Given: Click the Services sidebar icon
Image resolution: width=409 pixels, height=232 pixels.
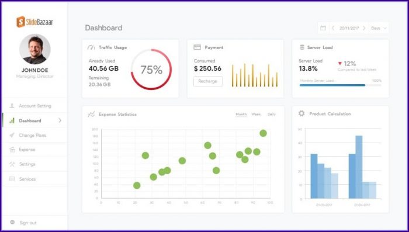Looking at the screenshot, I should [12, 179].
